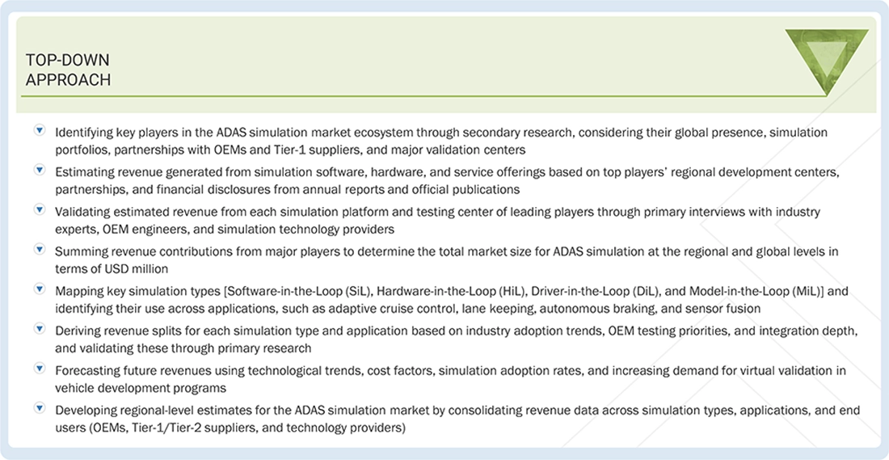The image size is (889, 460).
Task: Click the bullet icon beside "Identifying key players"
Action: pyautogui.click(x=39, y=130)
